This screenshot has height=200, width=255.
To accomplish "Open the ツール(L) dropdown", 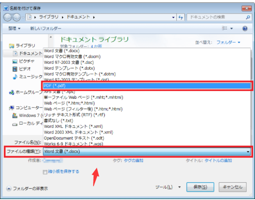I will 168,187.
